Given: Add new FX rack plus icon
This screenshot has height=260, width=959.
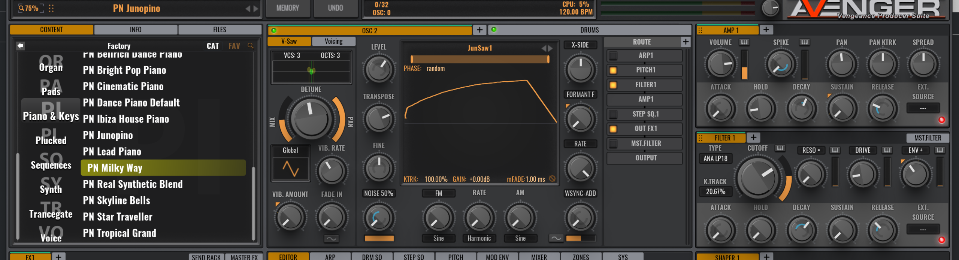Looking at the screenshot, I should [x=58, y=257].
